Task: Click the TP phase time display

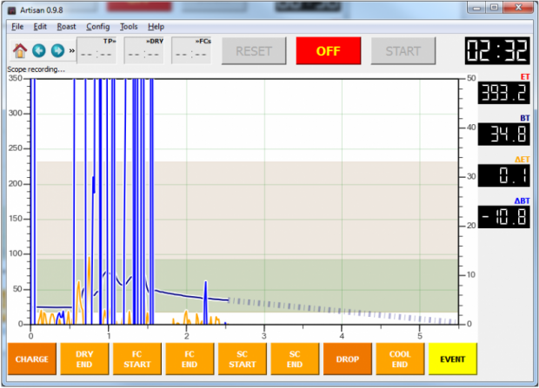Action: point(96,51)
